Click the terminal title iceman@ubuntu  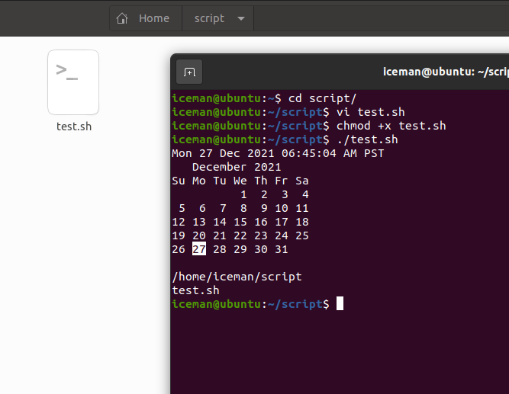446,72
